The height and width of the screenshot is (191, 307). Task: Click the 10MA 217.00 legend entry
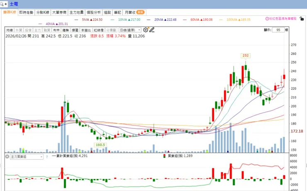point(126,19)
